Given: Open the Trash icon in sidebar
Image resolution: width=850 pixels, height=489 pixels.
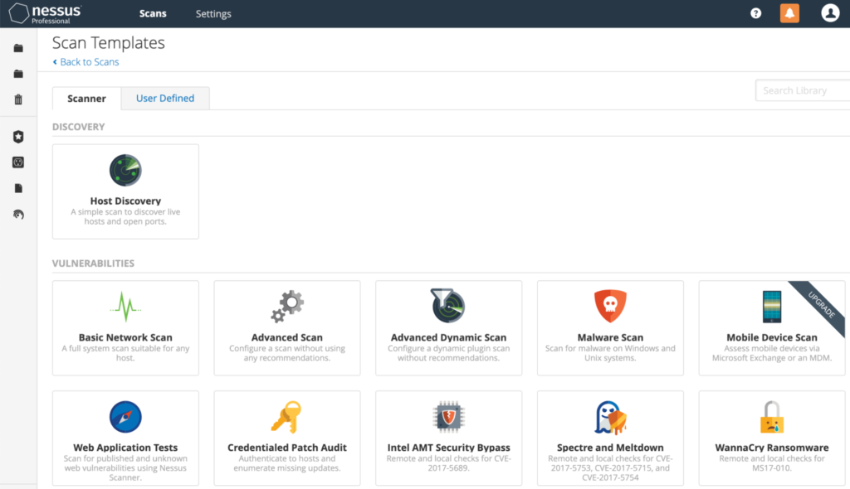Looking at the screenshot, I should pos(18,99).
